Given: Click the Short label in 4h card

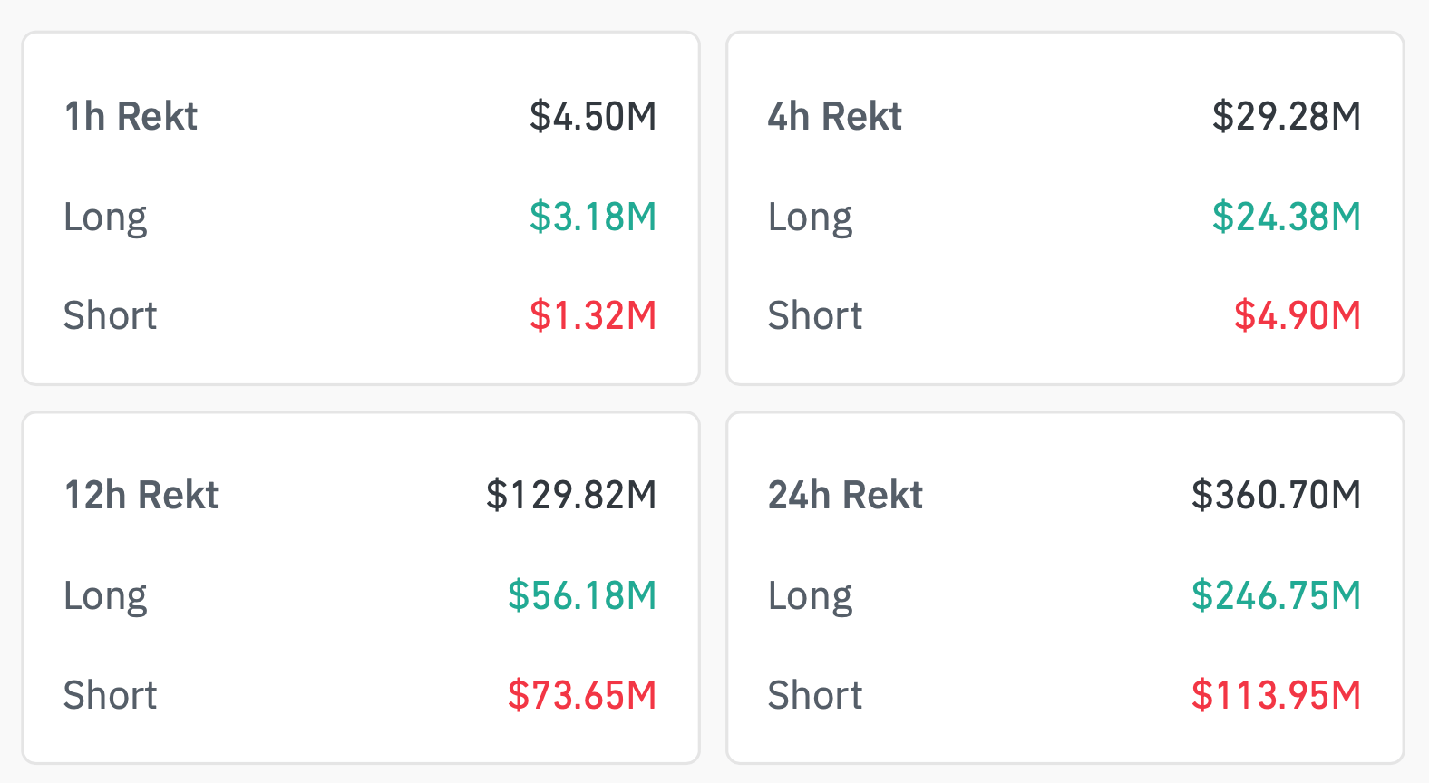Looking at the screenshot, I should pyautogui.click(x=815, y=316).
